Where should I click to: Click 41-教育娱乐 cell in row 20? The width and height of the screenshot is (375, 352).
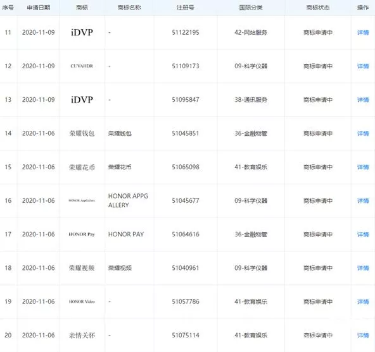[x=251, y=336]
